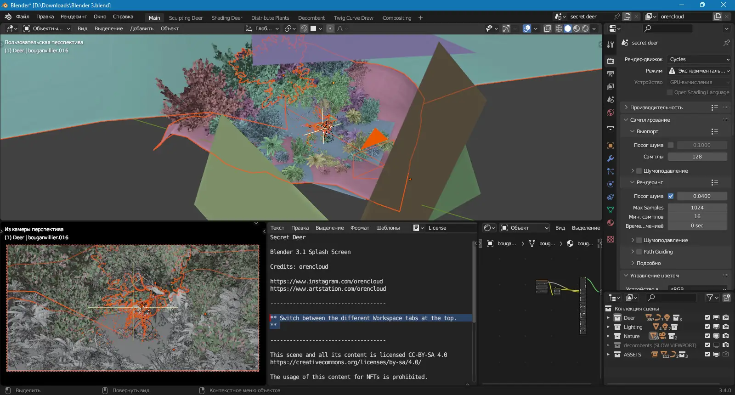Expand the Path Guiding panel

coord(658,252)
